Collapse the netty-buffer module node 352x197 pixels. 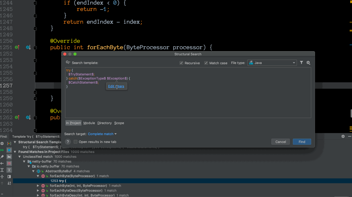point(24,161)
